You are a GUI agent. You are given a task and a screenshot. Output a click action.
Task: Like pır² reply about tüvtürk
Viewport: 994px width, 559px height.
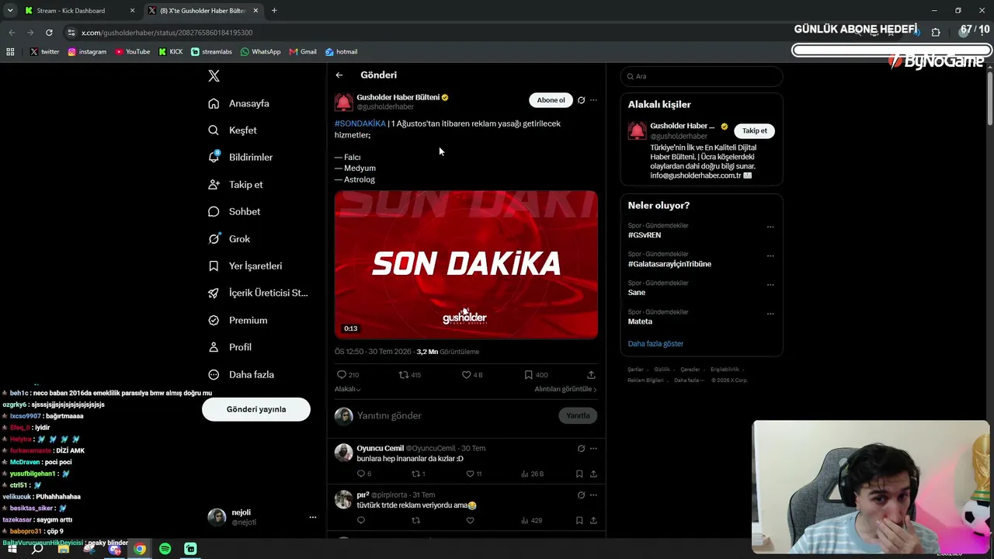pyautogui.click(x=470, y=520)
